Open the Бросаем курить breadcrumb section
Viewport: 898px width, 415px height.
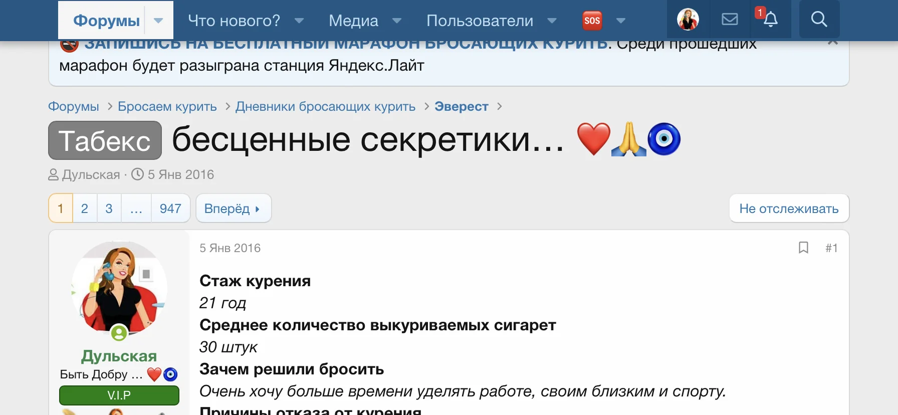[167, 106]
